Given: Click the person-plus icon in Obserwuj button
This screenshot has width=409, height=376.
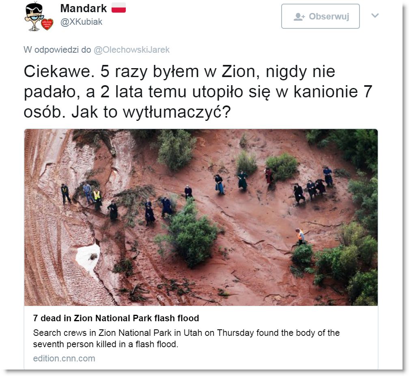Looking at the screenshot, I should [x=299, y=17].
